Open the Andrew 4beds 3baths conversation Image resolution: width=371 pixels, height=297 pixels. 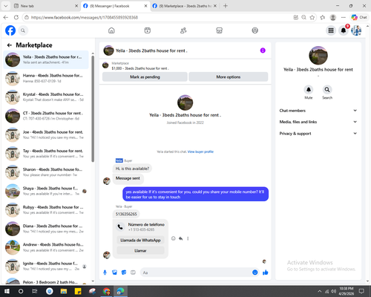(x=46, y=247)
